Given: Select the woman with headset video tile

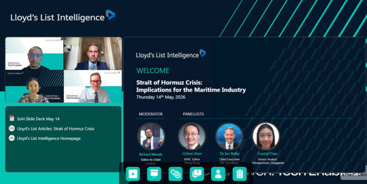Looking at the screenshot, I should (x=34, y=86).
